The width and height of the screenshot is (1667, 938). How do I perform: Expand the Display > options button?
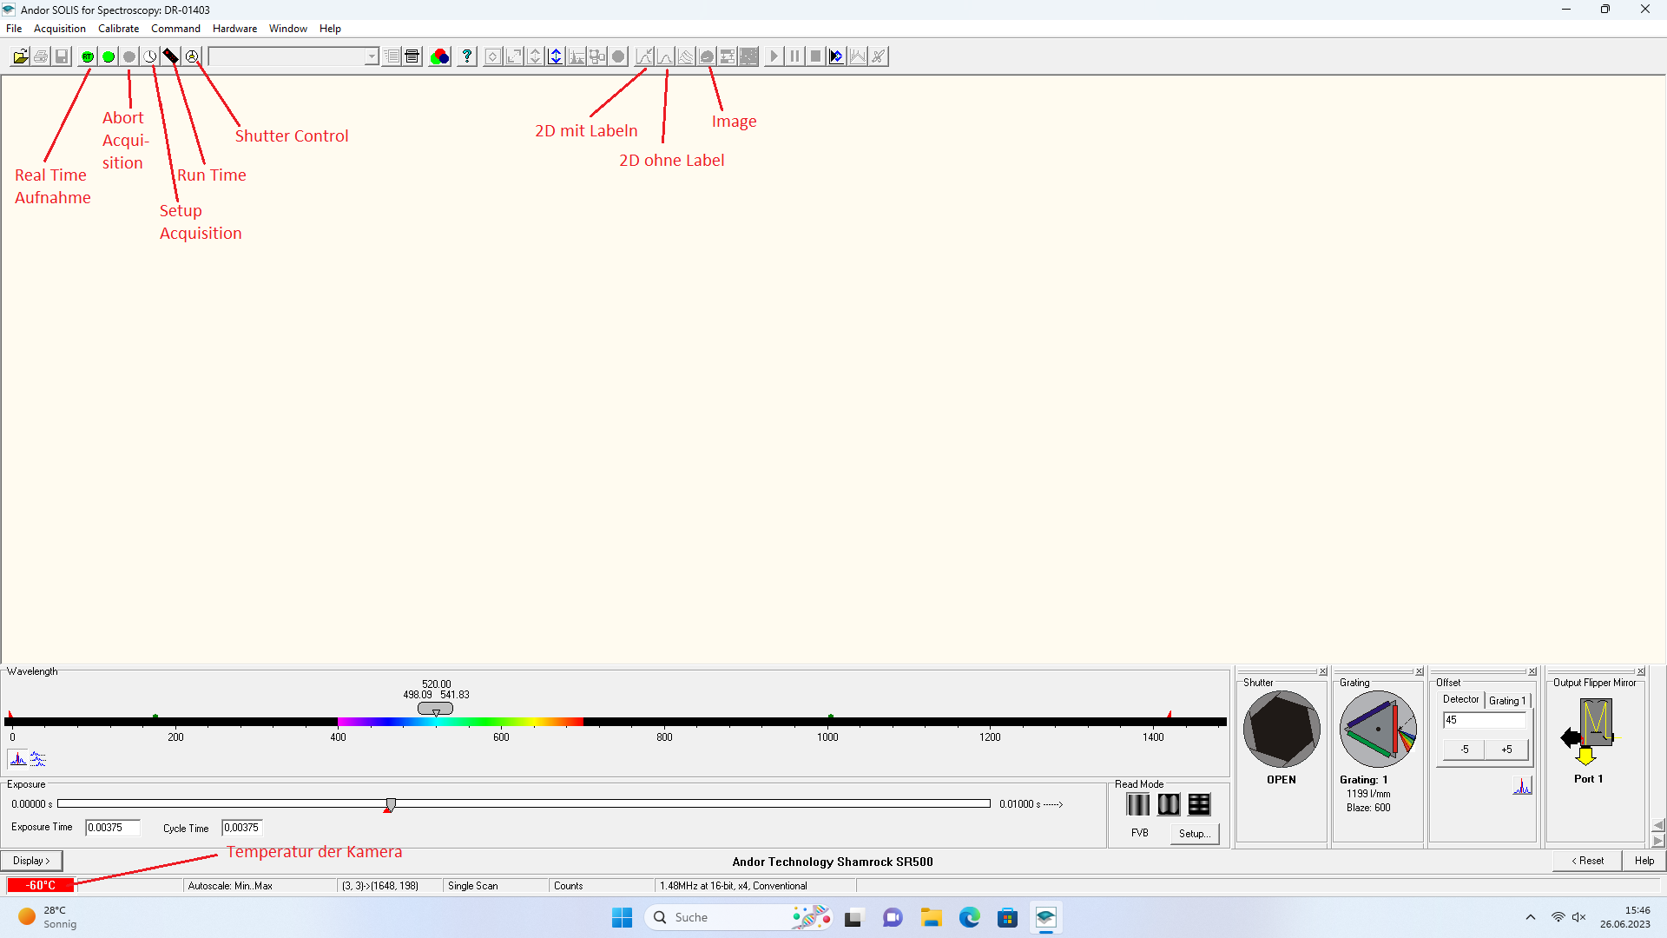pyautogui.click(x=31, y=861)
